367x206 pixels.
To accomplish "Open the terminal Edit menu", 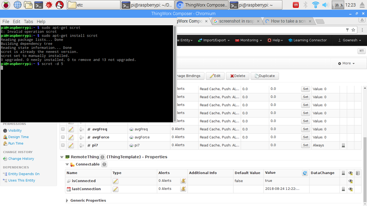I will click(x=17, y=22).
